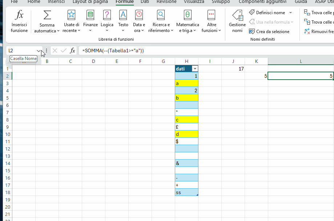334x221 pixels.
Task: Select table cell containing +
Action: coord(186,185)
